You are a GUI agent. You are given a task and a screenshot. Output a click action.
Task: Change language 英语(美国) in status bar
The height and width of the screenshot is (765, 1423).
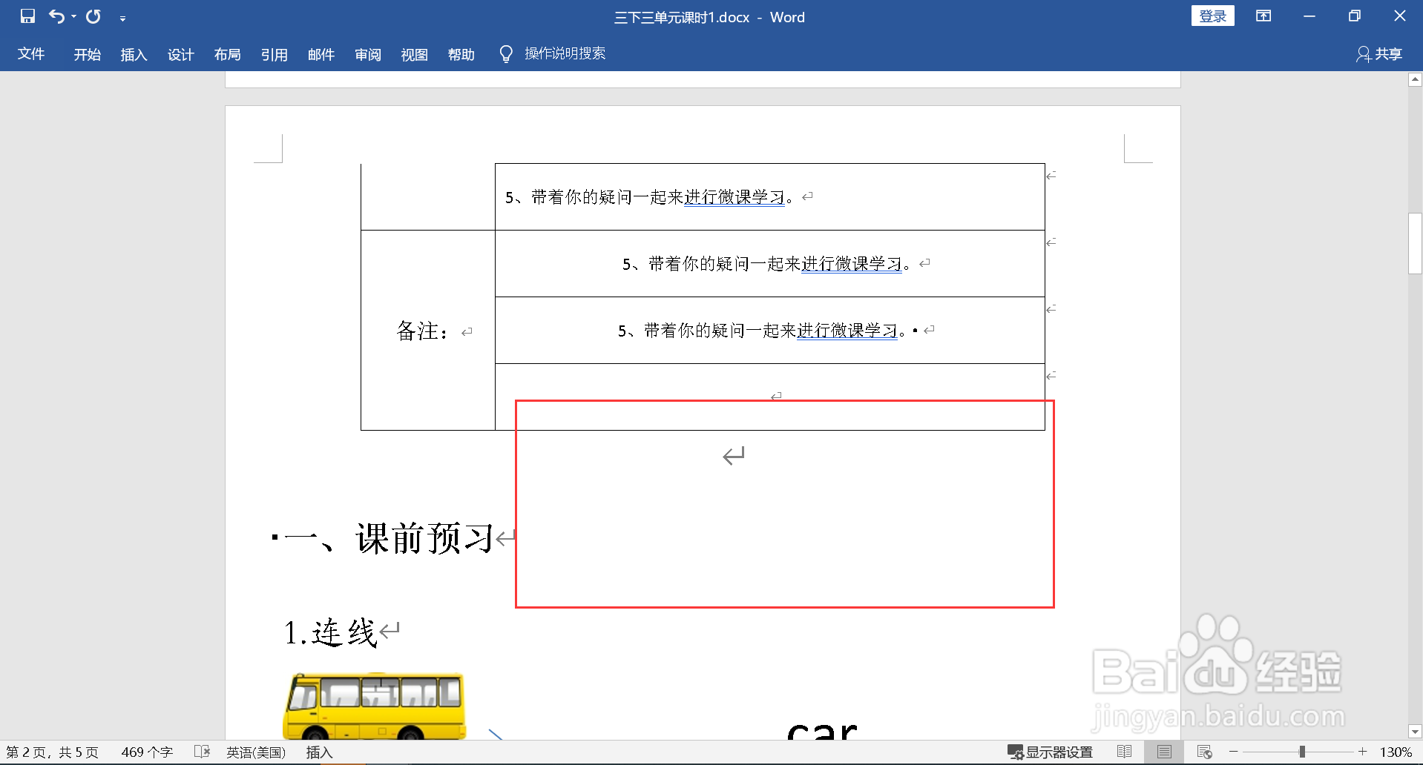256,752
